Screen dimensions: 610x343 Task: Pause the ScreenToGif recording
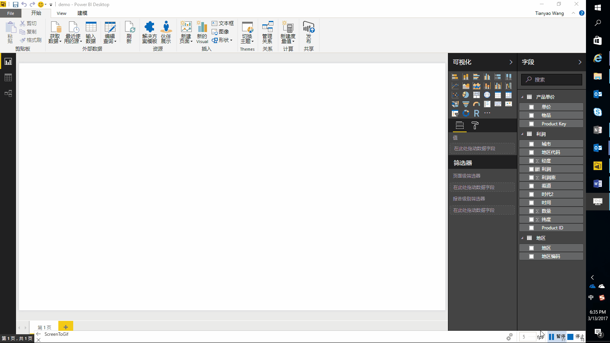pos(557,337)
